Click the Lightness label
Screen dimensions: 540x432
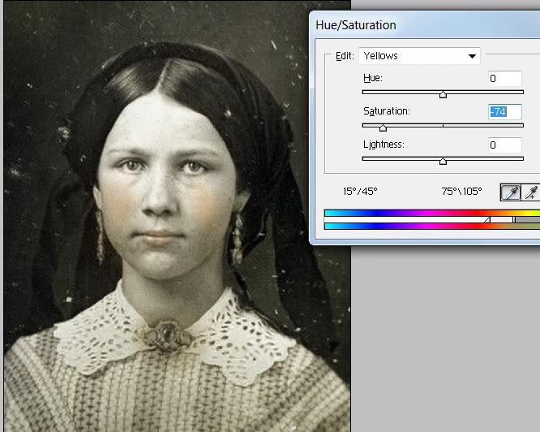[384, 145]
